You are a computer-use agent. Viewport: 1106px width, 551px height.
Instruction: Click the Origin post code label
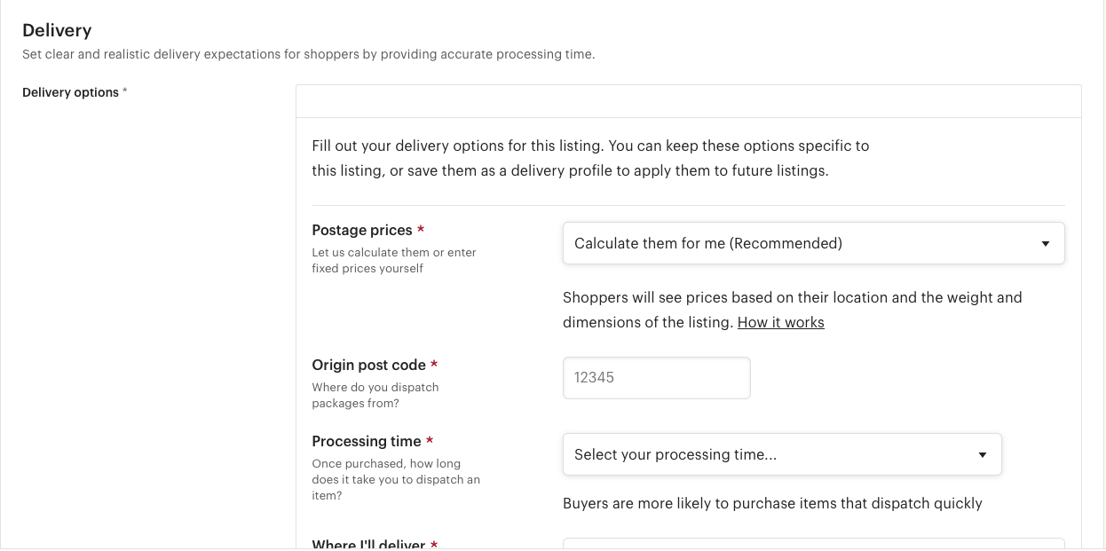tap(368, 366)
